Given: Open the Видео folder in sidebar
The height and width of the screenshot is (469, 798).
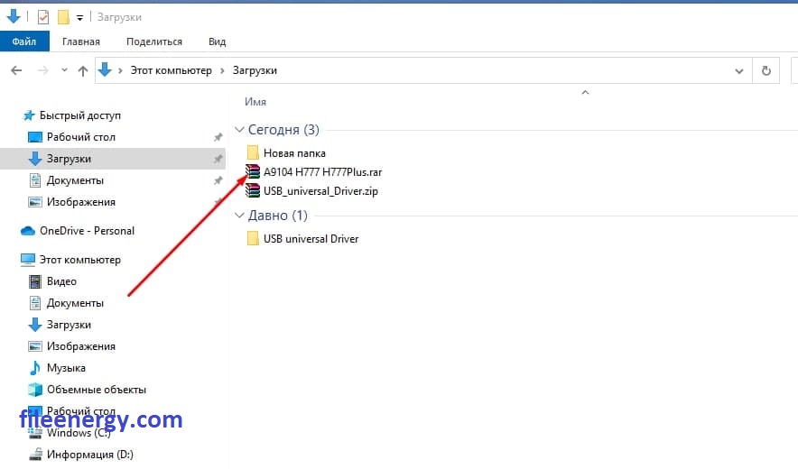Looking at the screenshot, I should point(61,281).
